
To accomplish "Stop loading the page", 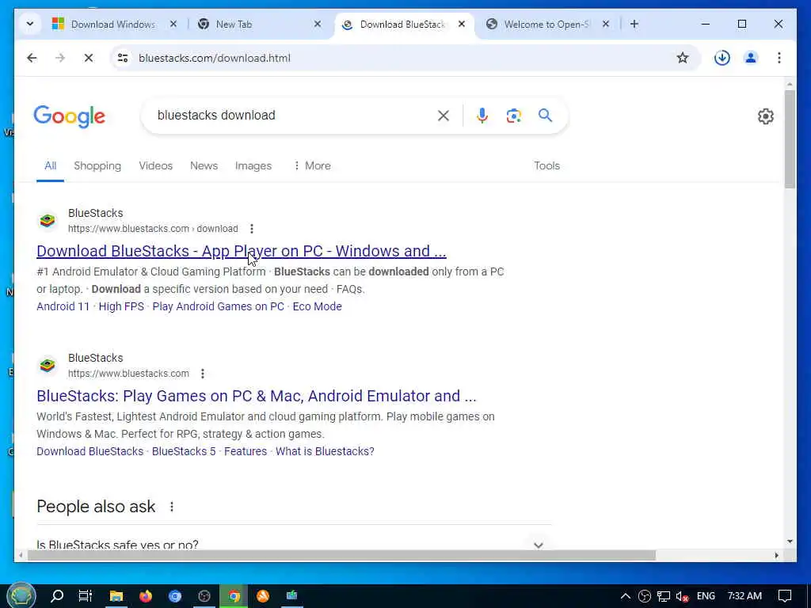I will [89, 58].
